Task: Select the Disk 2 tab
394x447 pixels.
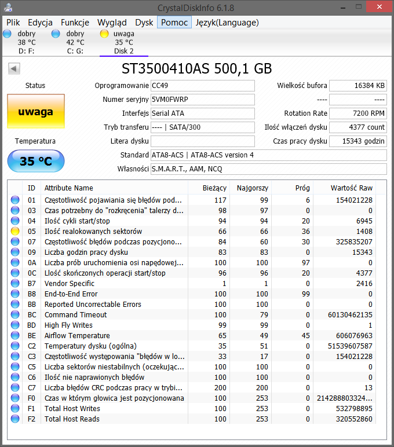Action: point(124,42)
